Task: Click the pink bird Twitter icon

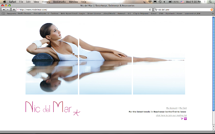Action: pyautogui.click(x=182, y=119)
